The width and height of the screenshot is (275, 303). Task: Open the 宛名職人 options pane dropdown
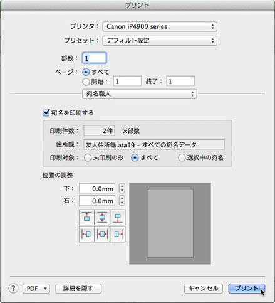tap(140, 93)
